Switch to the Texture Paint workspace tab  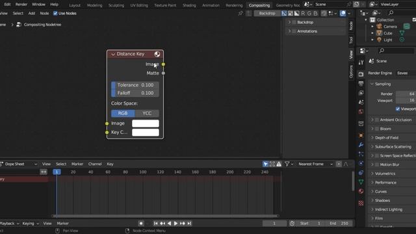165,5
